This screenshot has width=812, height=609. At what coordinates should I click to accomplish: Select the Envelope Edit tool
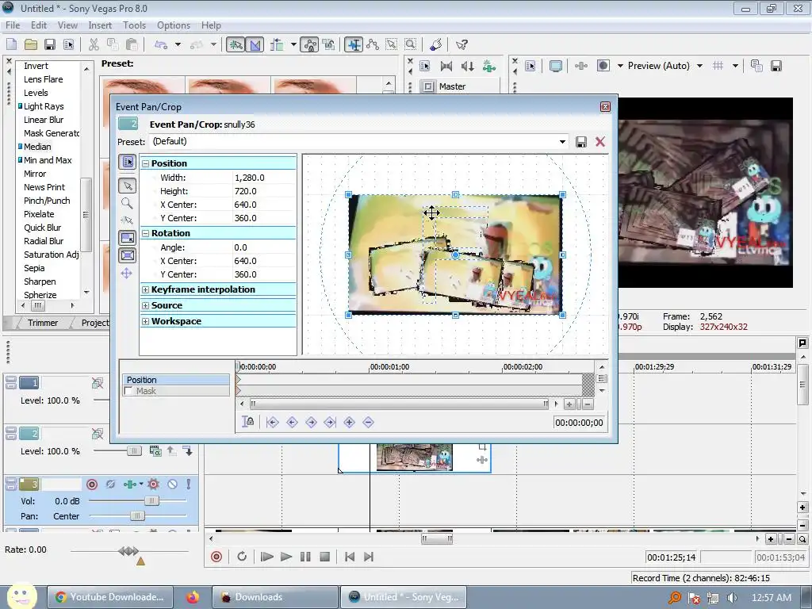373,44
